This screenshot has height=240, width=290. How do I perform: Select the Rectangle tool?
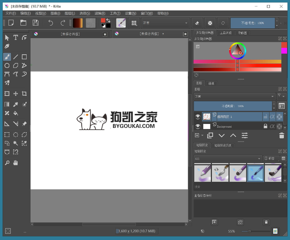24,56
